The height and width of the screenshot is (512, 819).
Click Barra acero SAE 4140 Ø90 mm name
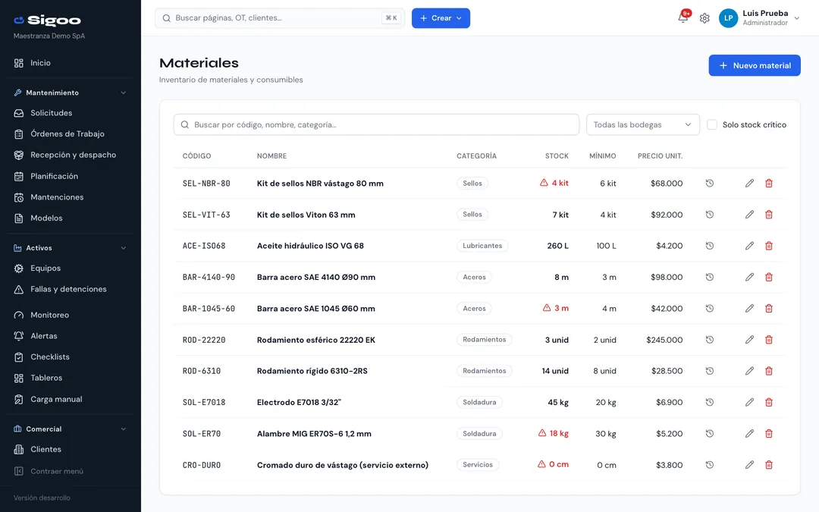(x=316, y=278)
